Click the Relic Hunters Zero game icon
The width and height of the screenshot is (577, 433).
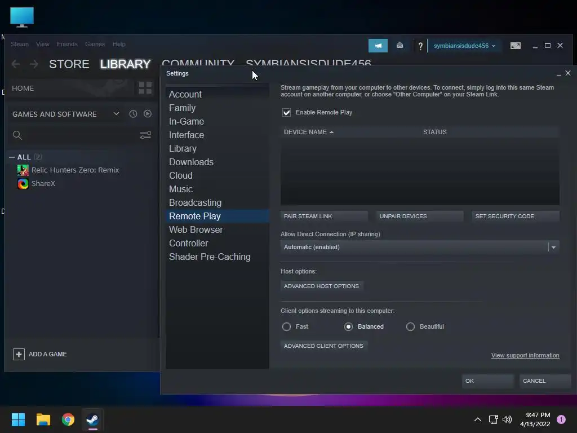click(23, 170)
